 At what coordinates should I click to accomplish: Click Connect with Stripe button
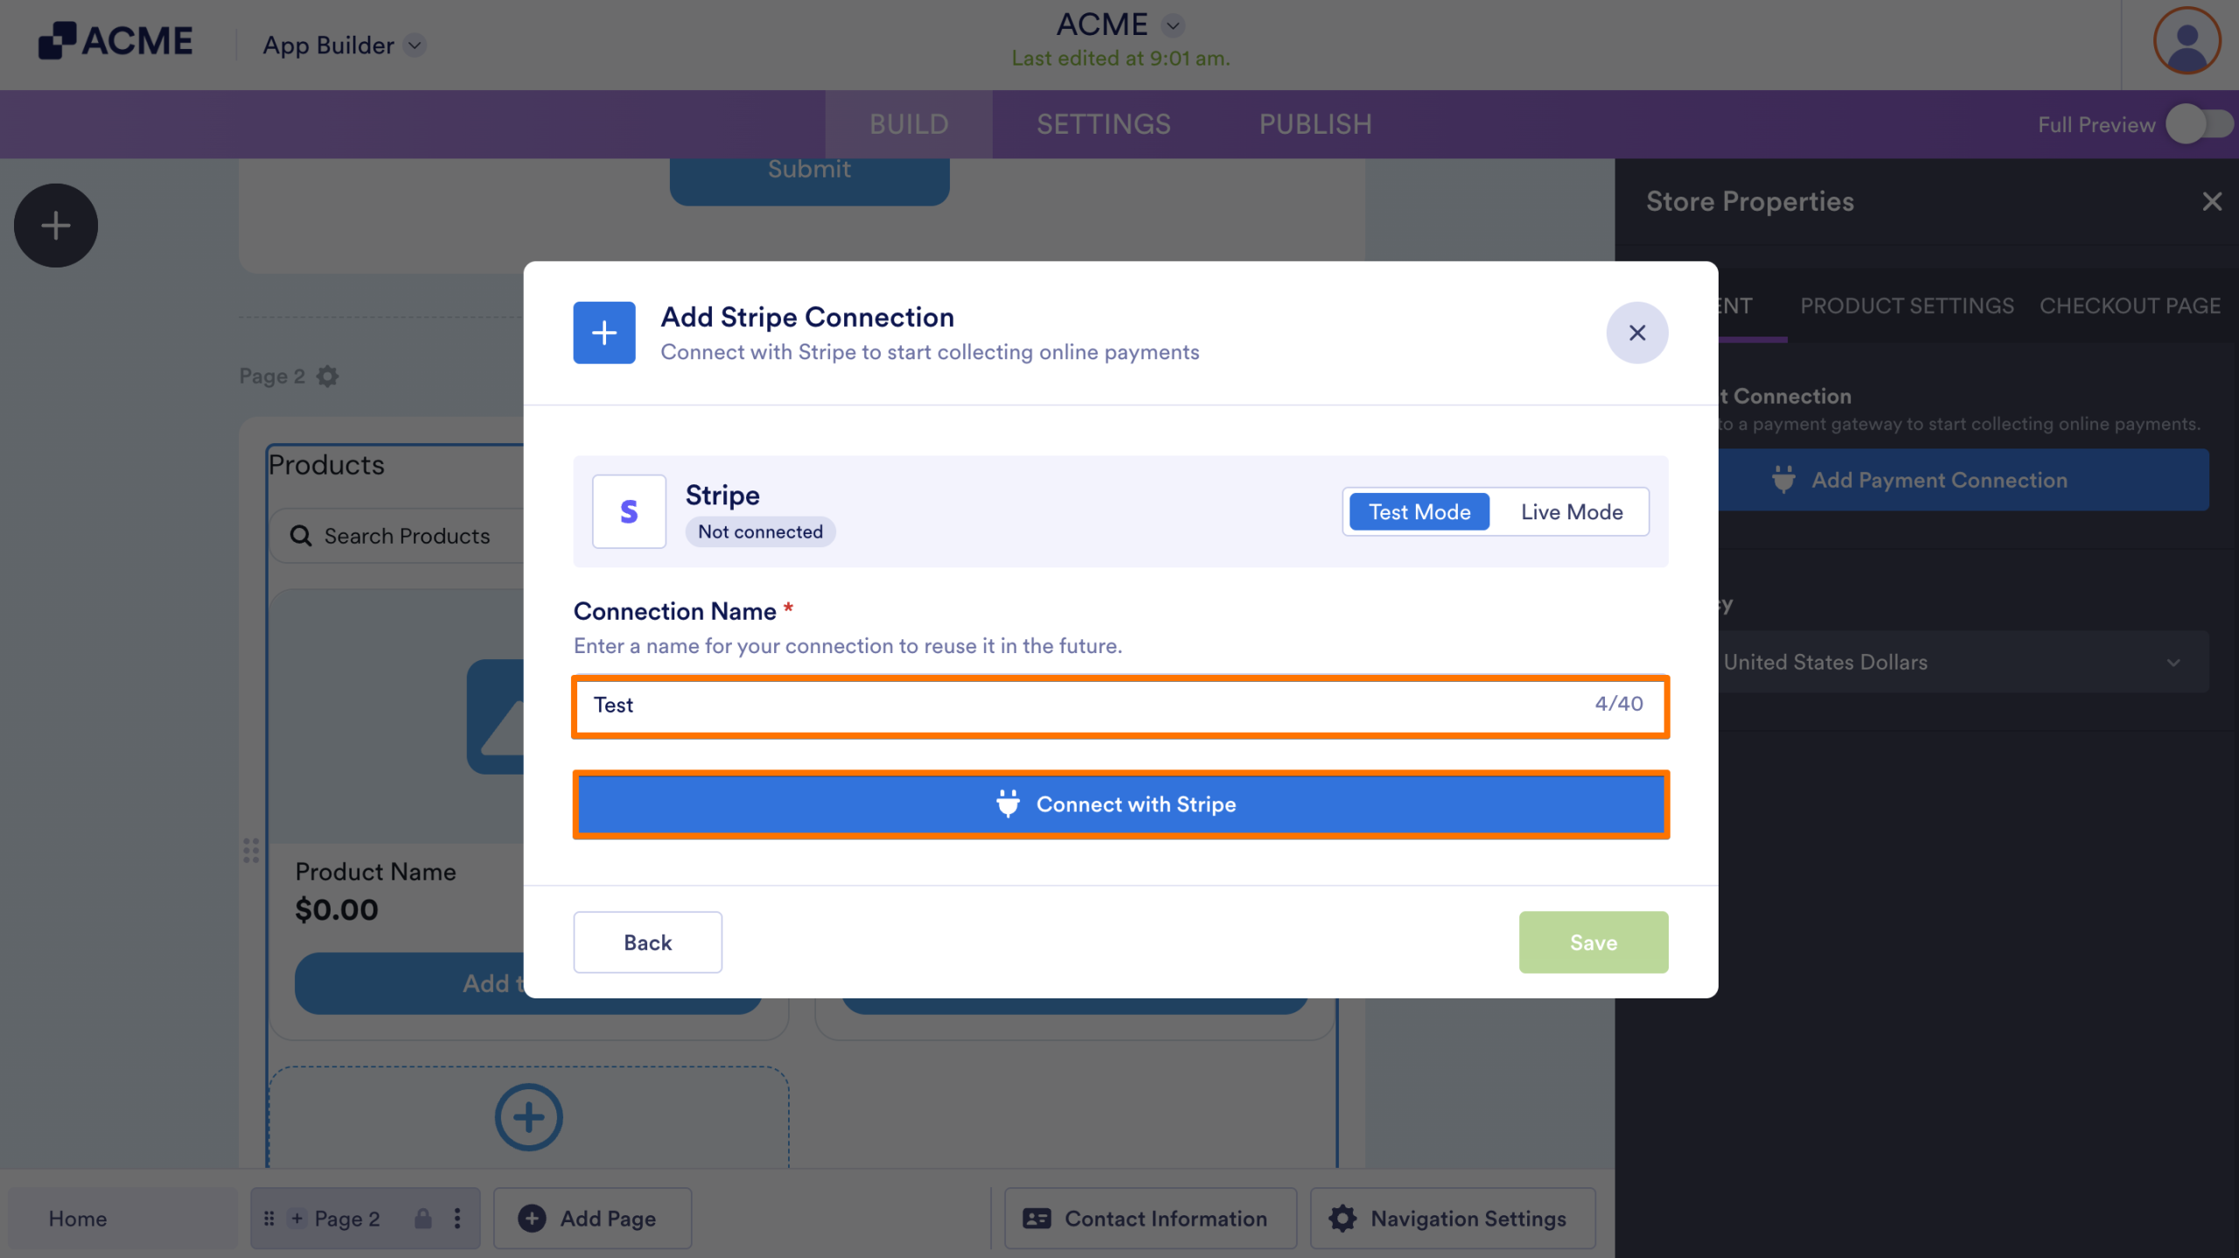coord(1120,804)
